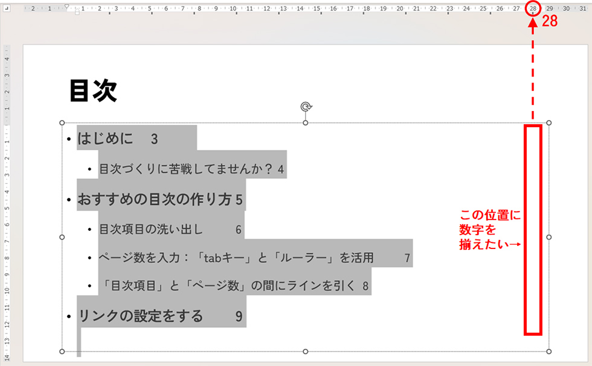Click page number 6 in the list
The image size is (592, 366).
pyautogui.click(x=238, y=230)
